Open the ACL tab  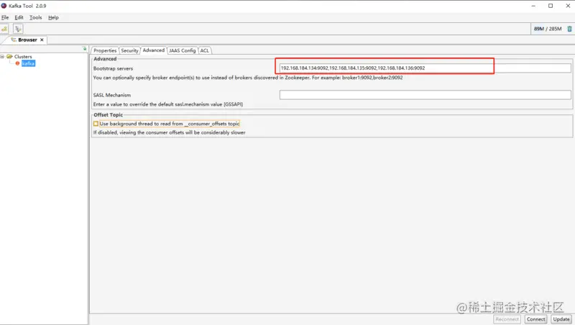[x=205, y=50]
